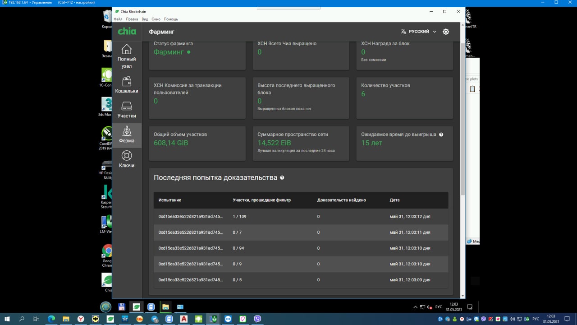
Task: Click the Доказательств найдено column header
Action: coord(341,200)
